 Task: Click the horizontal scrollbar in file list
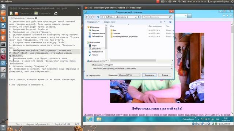(x=133, y=60)
